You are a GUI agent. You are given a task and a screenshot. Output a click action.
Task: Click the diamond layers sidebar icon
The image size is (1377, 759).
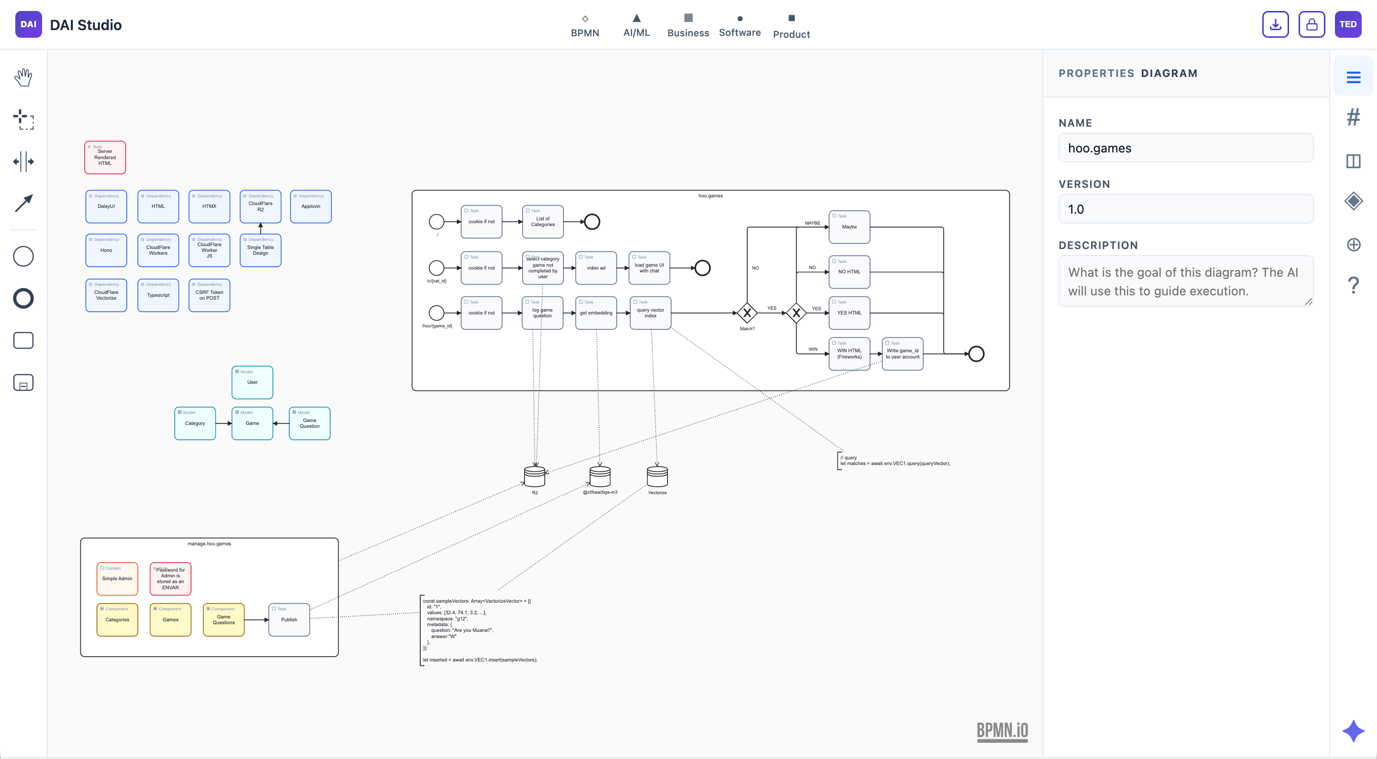pos(1353,202)
